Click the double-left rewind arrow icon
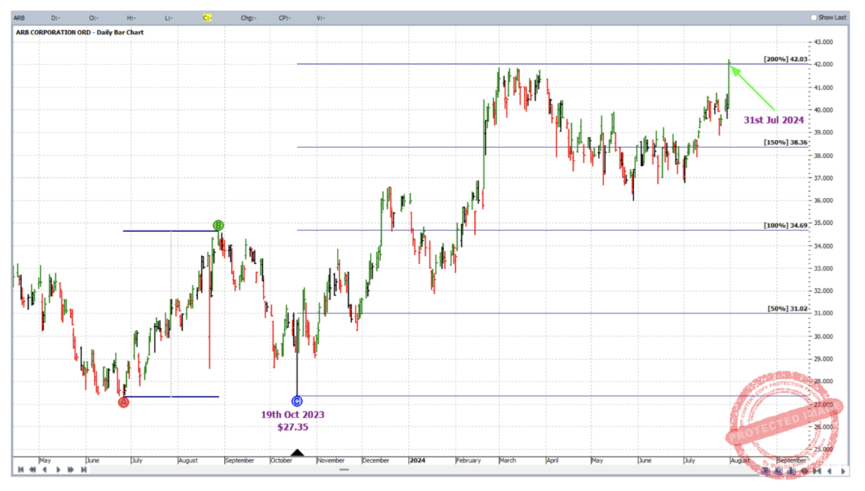The width and height of the screenshot is (865, 491). 32,470
